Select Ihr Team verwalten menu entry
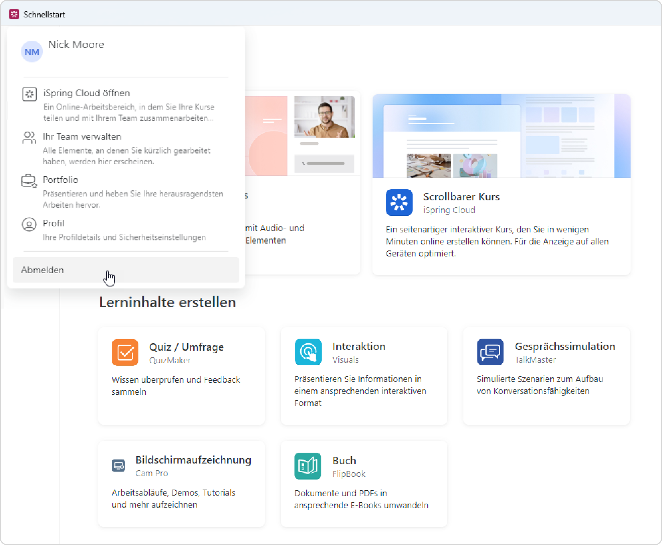Viewport: 662px width, 545px height. coord(126,148)
